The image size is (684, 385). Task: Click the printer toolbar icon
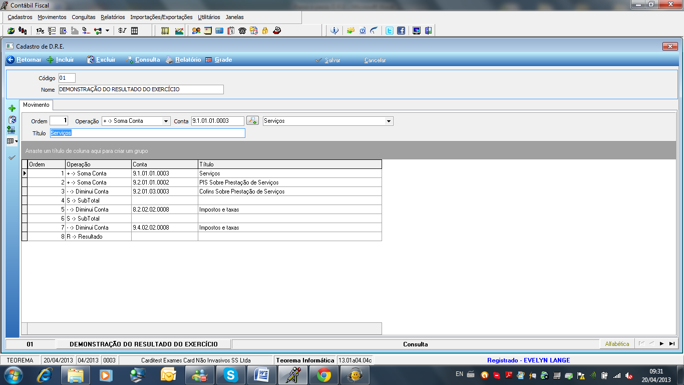pos(277,31)
